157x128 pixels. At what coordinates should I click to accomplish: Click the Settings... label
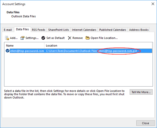32,38
